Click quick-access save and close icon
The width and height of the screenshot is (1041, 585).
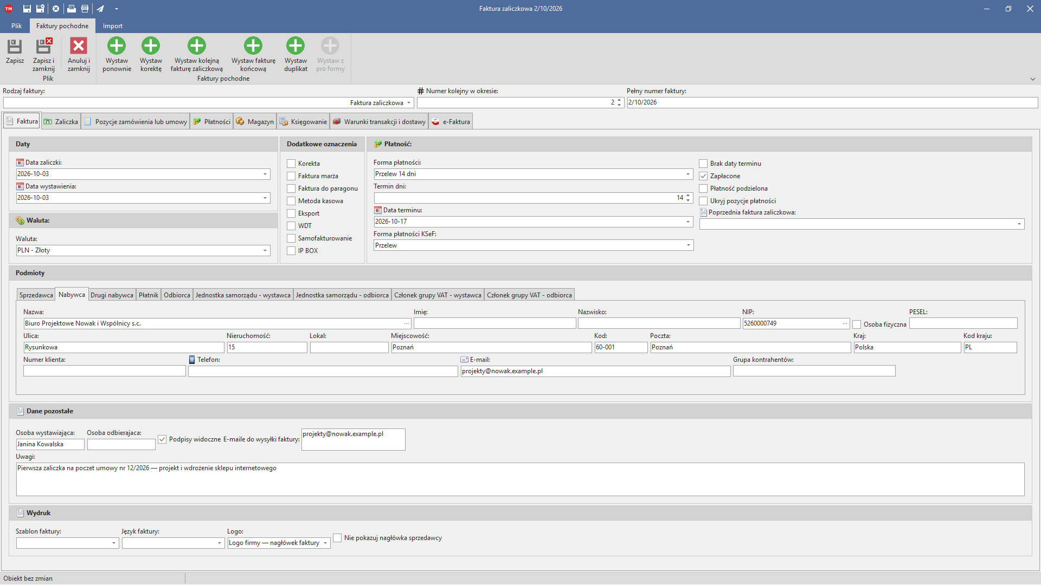(41, 9)
